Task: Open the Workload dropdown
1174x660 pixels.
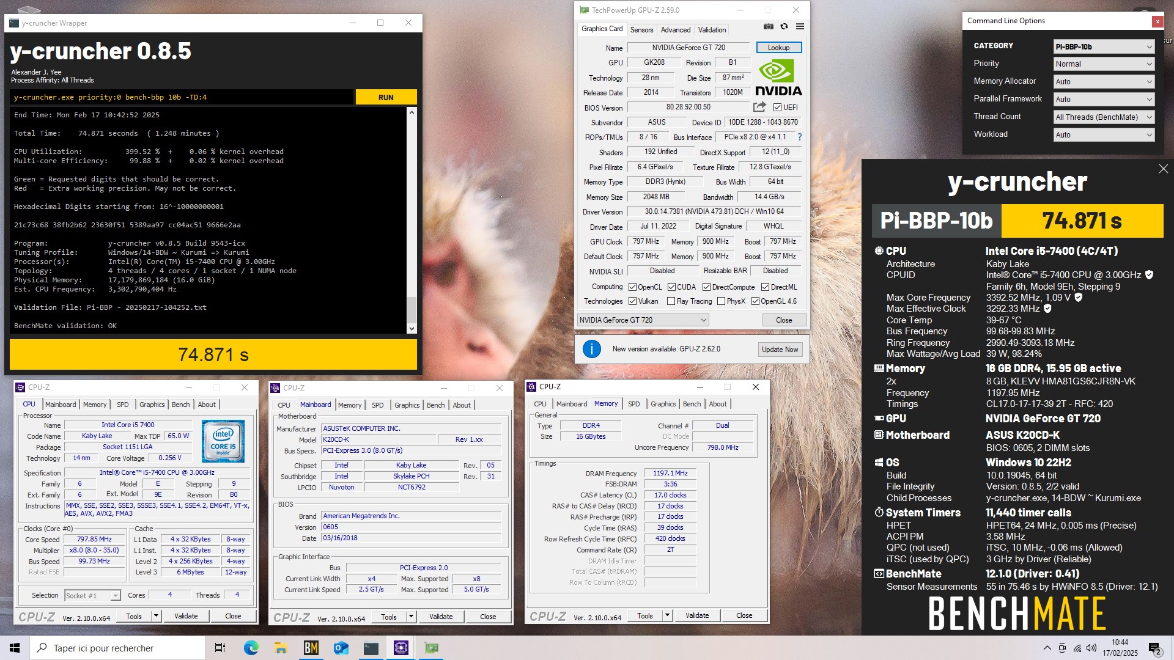Action: pos(1104,135)
